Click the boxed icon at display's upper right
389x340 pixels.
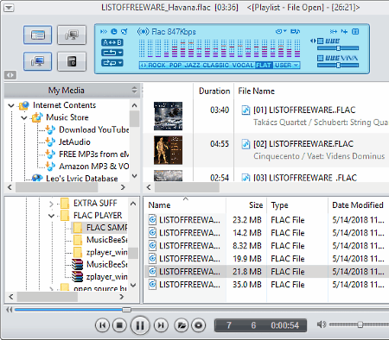(355, 31)
